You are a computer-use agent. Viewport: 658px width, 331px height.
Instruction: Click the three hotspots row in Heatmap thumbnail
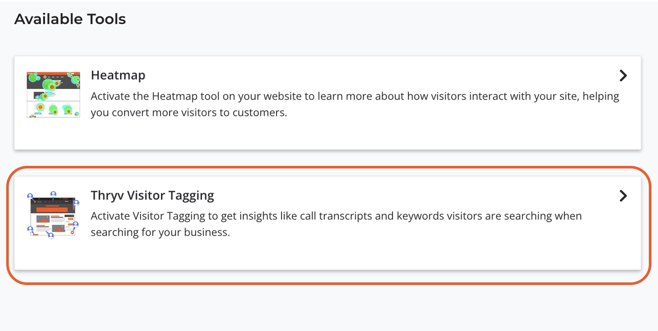53,109
